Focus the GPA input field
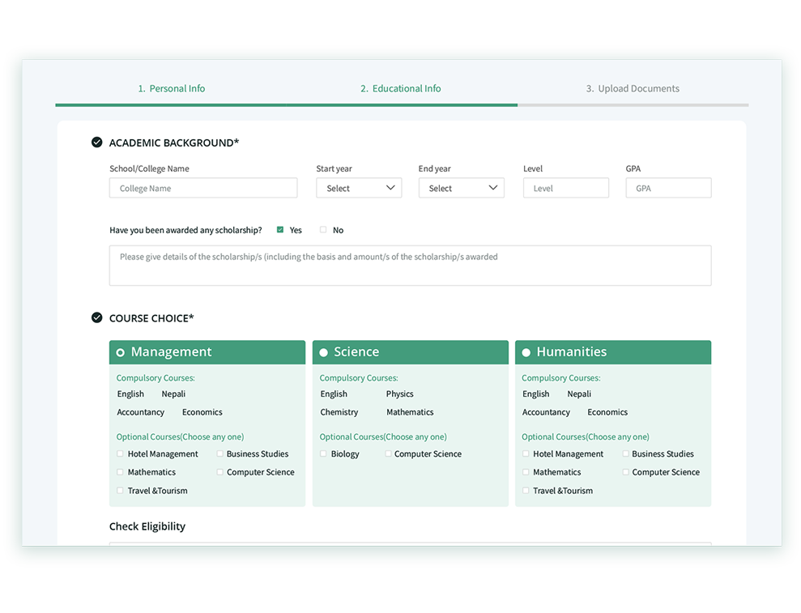The width and height of the screenshot is (801, 613). pos(668,188)
